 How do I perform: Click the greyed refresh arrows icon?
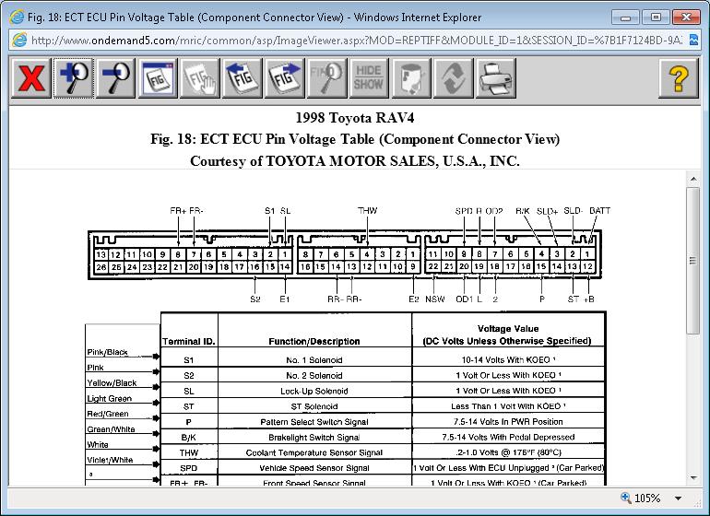pos(454,77)
